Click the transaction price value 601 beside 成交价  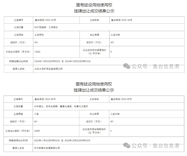[112, 121]
